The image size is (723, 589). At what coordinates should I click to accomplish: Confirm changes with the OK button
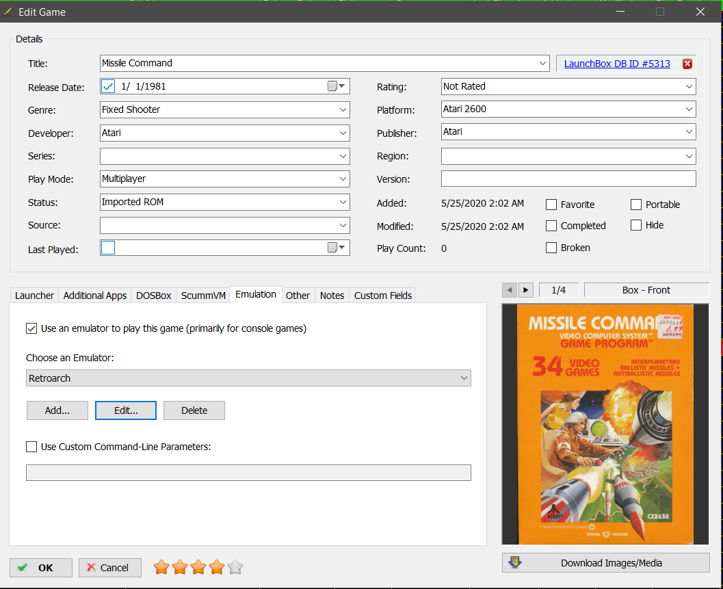tap(41, 568)
